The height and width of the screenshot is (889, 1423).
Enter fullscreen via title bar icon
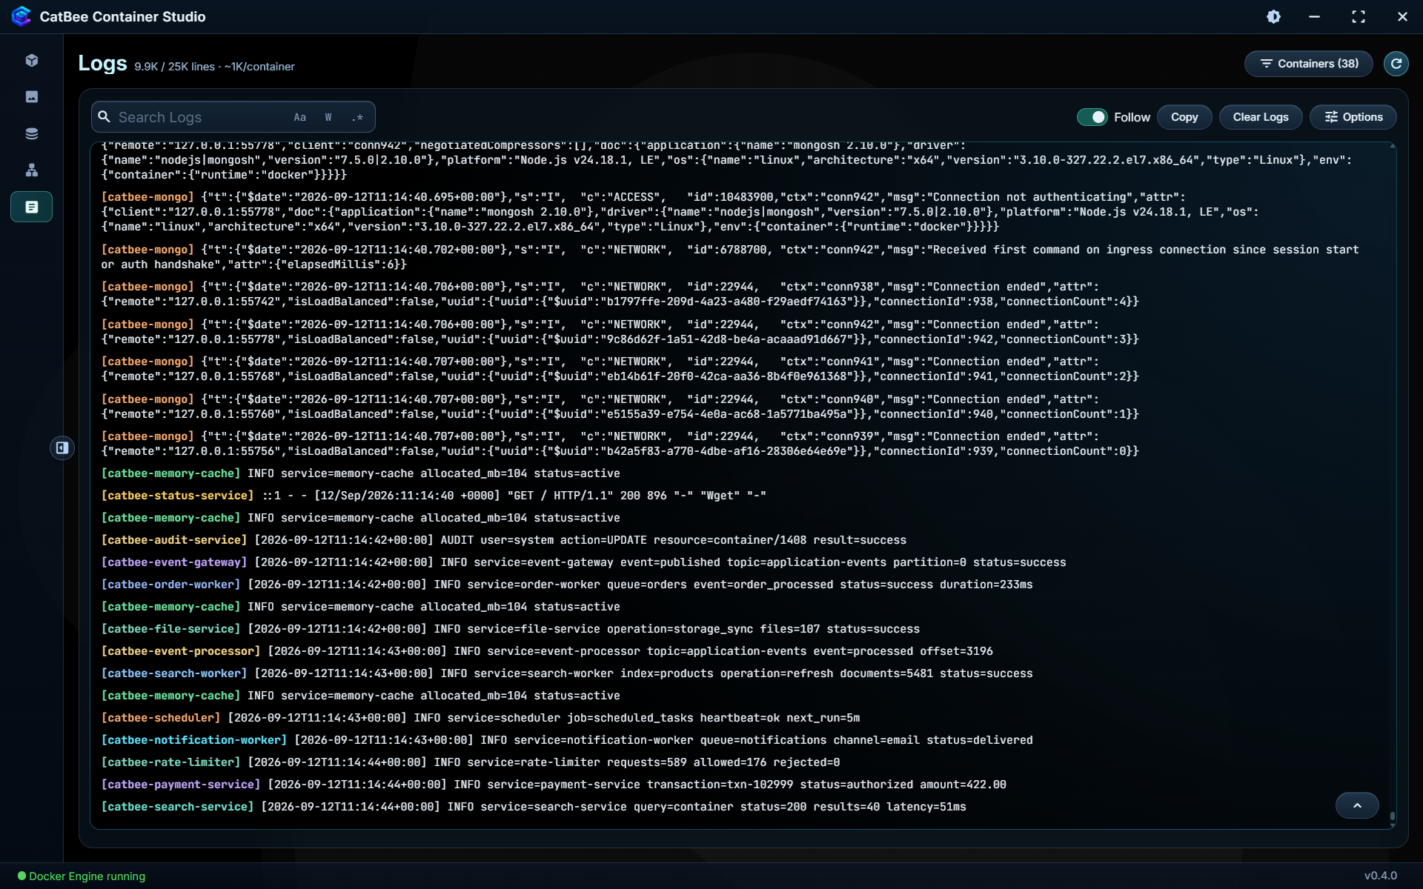1358,16
